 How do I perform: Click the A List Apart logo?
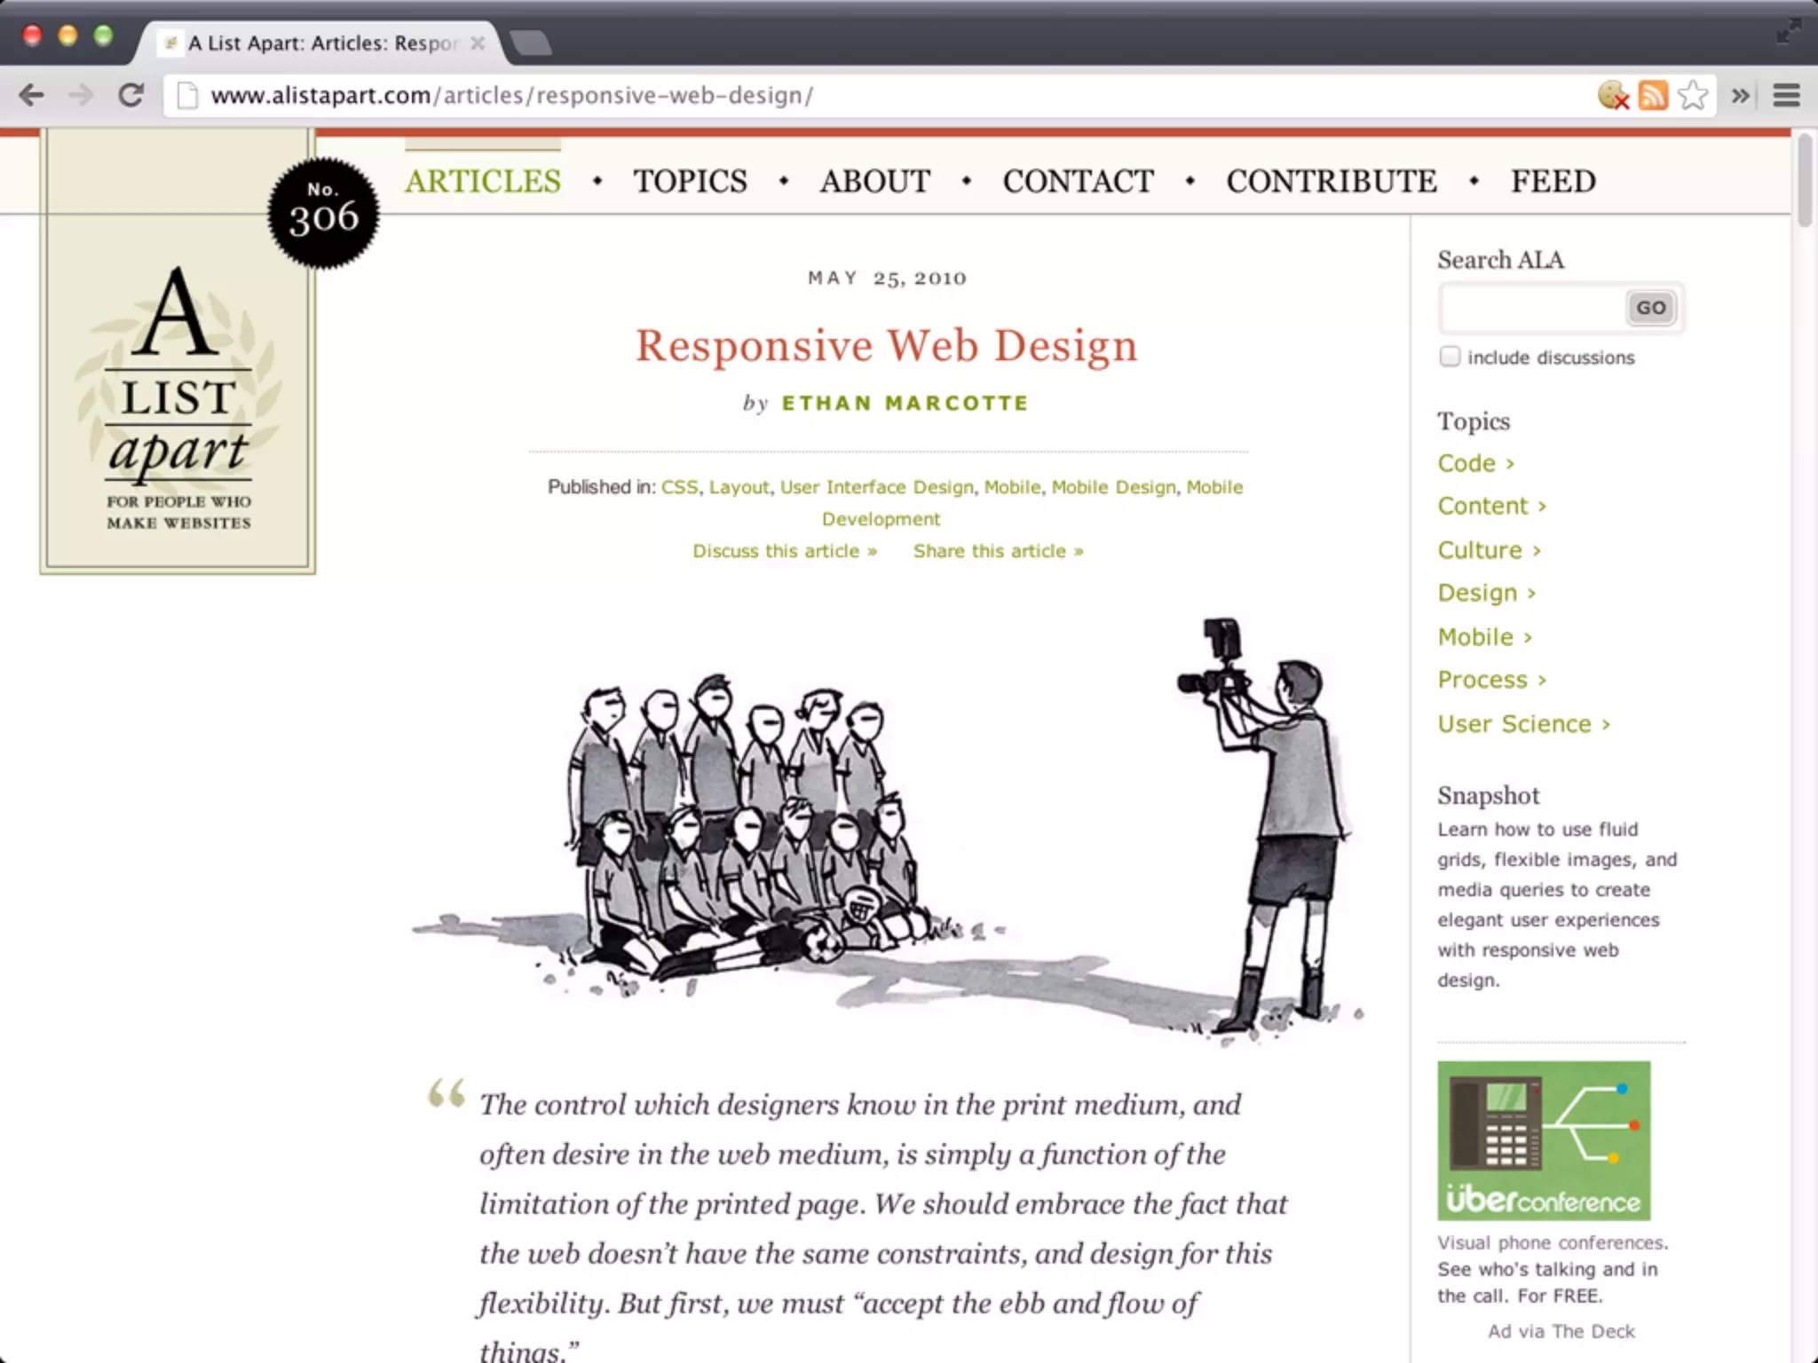click(178, 399)
